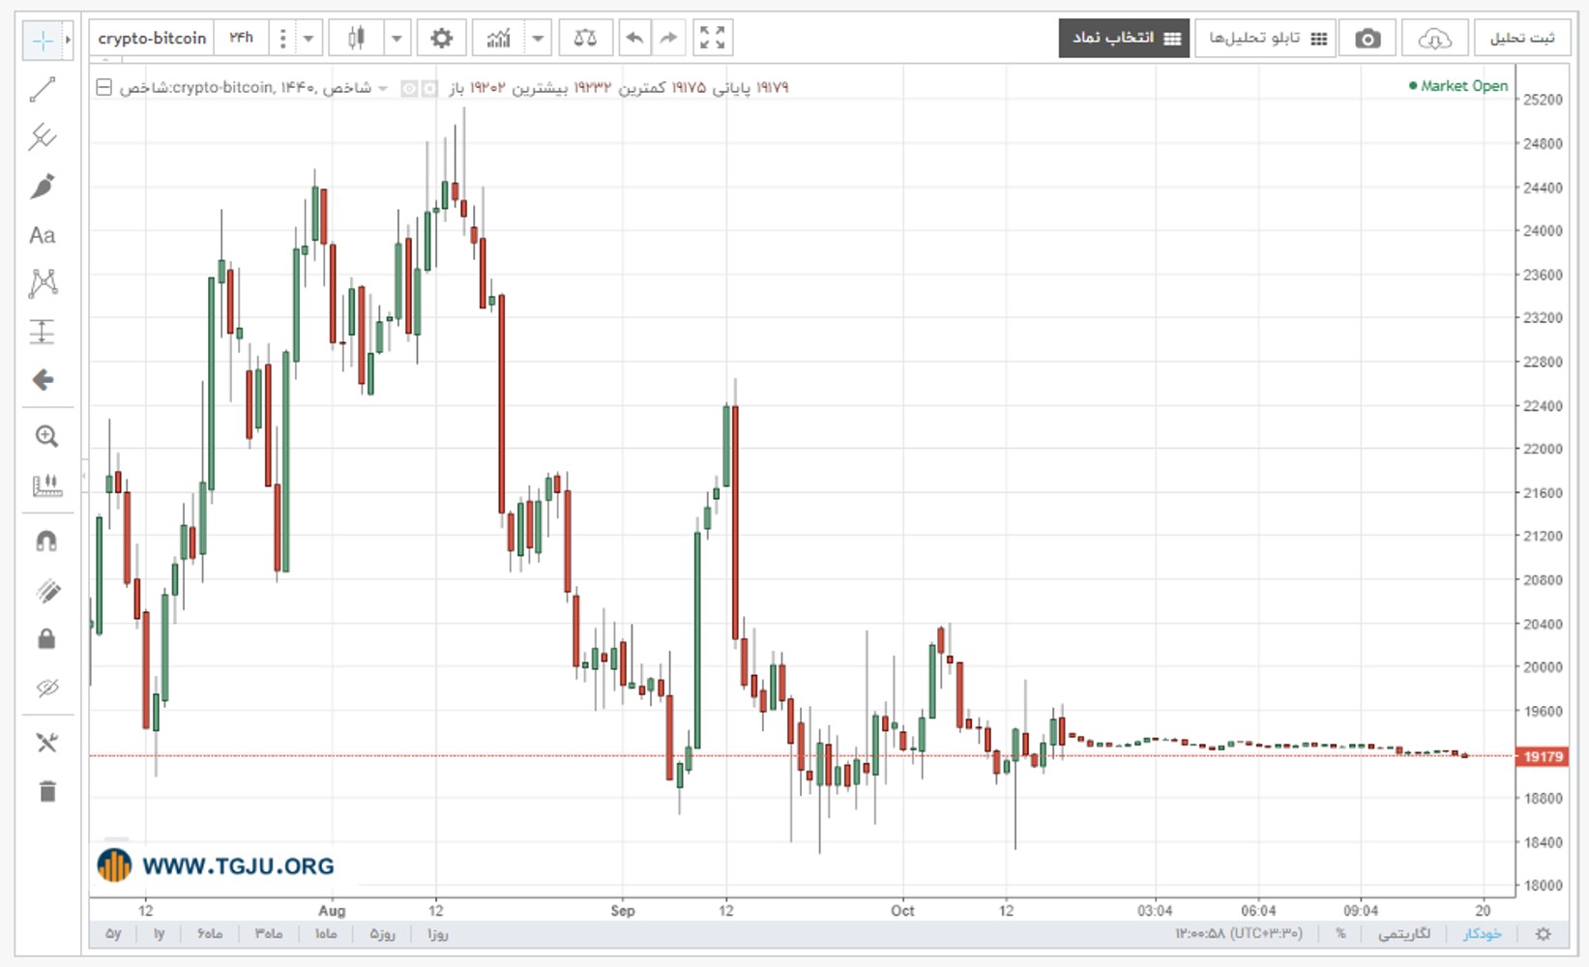This screenshot has height=967, width=1589.
Task: Lock all drawing tools
Action: pos(46,638)
